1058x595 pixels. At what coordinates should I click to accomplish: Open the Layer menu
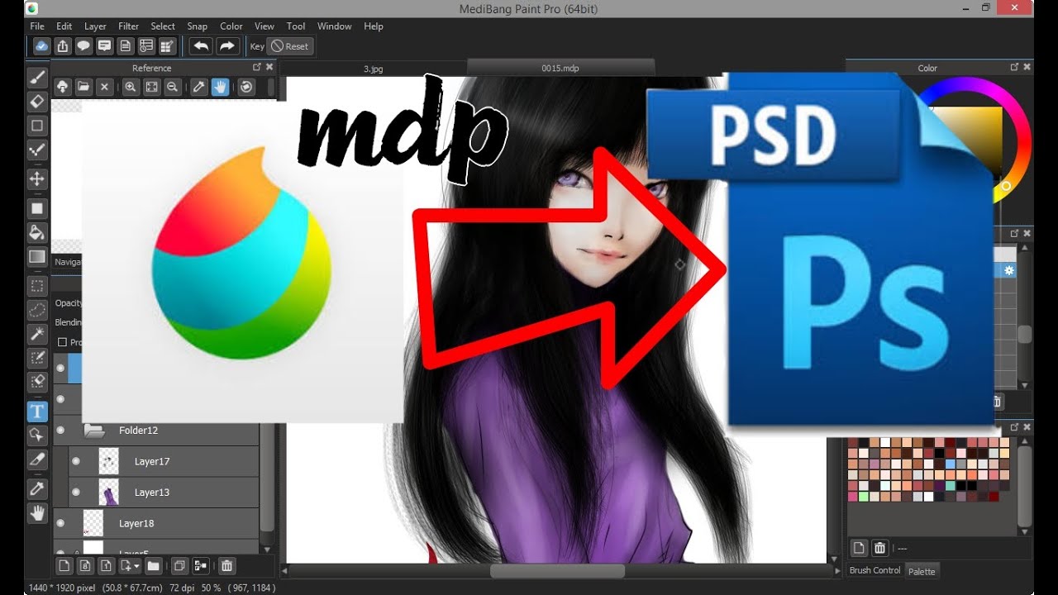[x=95, y=26]
